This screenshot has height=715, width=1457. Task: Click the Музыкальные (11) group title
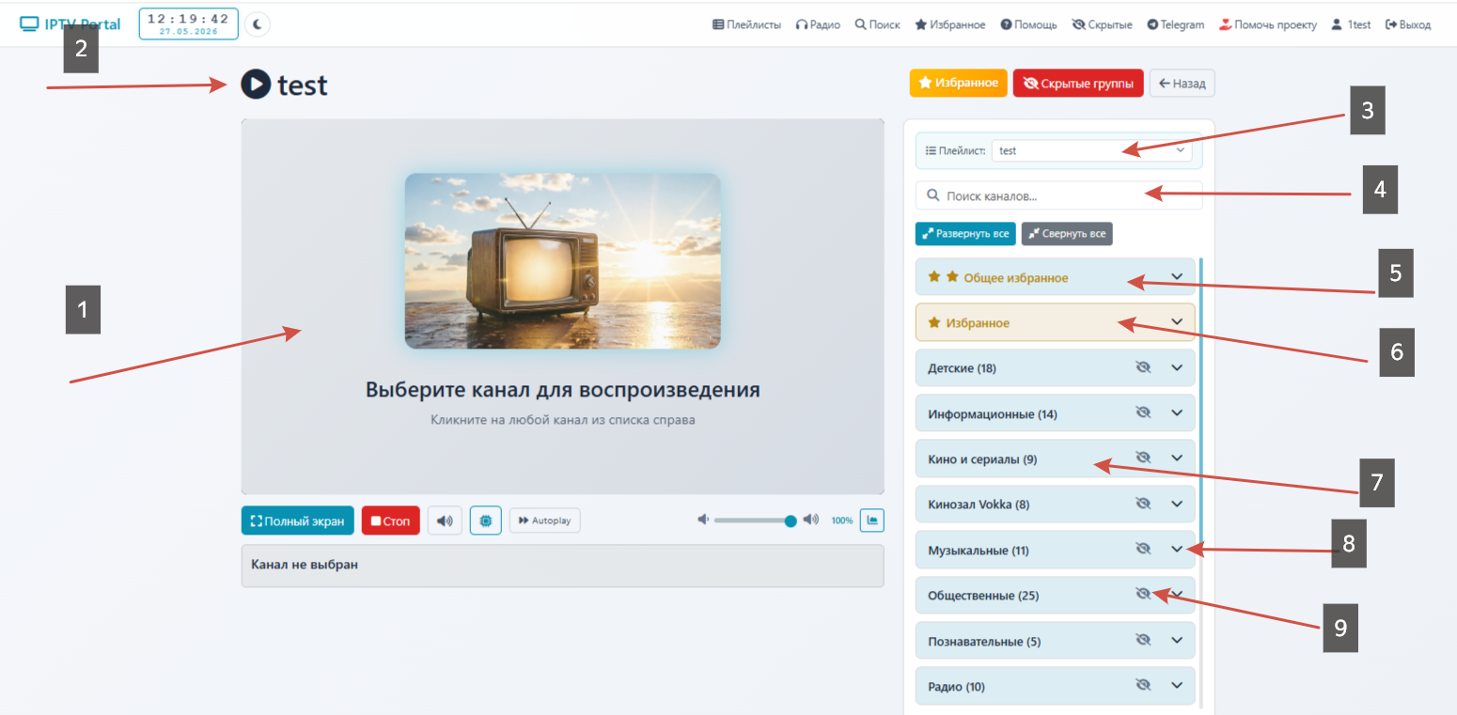pos(978,551)
